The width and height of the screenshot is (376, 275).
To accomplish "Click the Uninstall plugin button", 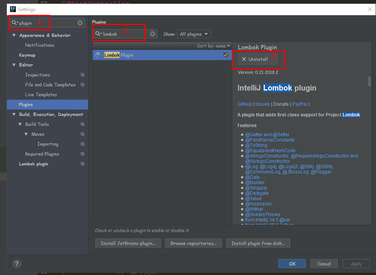I will coord(258,59).
